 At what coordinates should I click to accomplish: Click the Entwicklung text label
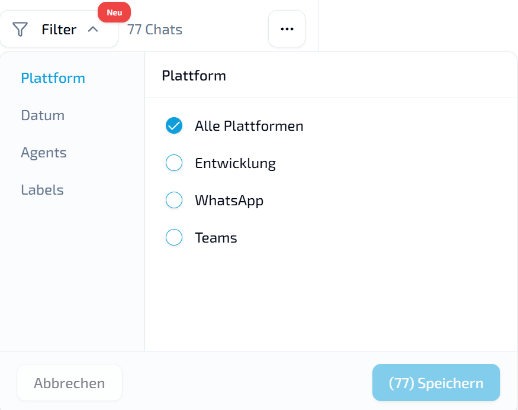(x=234, y=163)
